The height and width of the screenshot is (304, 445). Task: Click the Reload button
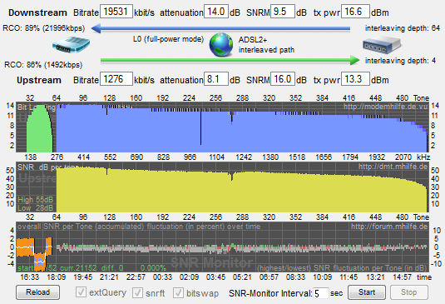click(x=37, y=292)
